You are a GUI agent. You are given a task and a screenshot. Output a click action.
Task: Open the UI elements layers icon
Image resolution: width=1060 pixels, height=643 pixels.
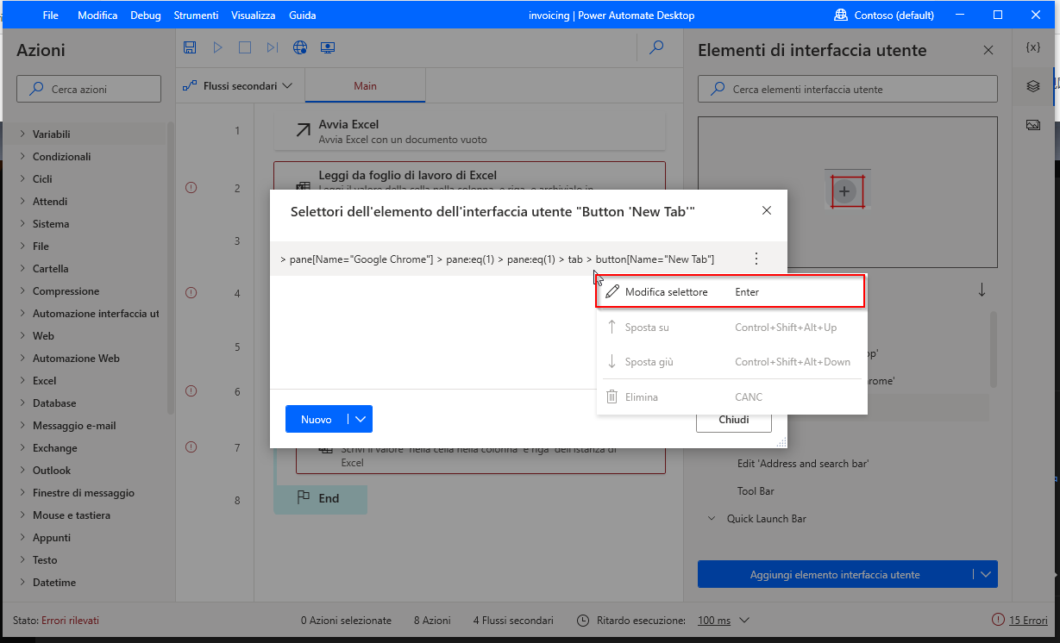point(1032,86)
